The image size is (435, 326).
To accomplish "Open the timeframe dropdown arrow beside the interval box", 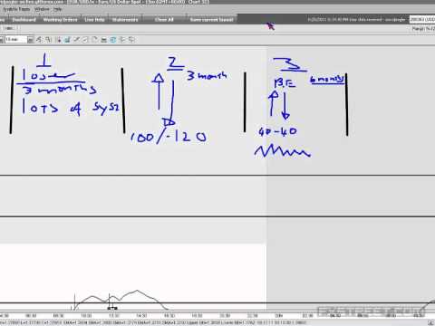I will [x=30, y=40].
